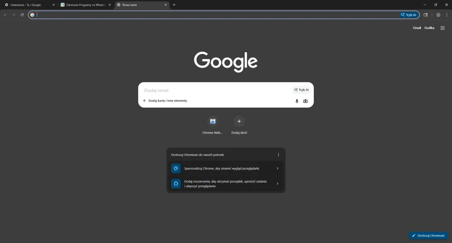This screenshot has width=452, height=243.
Task: Open Google Lens image search camera icon
Action: 305,101
